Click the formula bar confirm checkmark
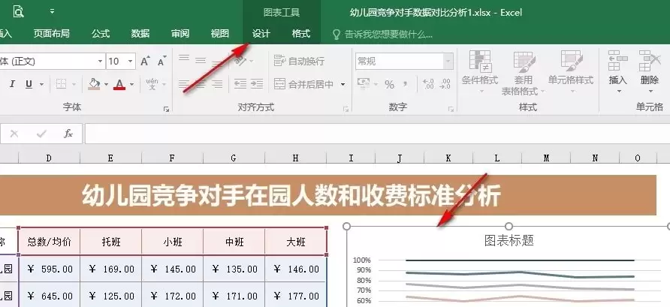The width and height of the screenshot is (670, 307). tap(41, 134)
